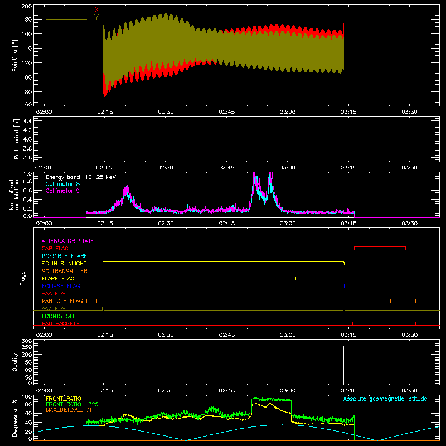This screenshot has height=446, width=446.
Task: Click the 'SC_TRANSMITTER' flag label
Action: (65, 271)
